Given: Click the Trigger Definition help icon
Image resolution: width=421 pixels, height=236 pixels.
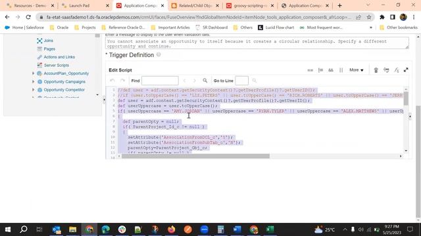Looking at the screenshot, I should pyautogui.click(x=159, y=54).
